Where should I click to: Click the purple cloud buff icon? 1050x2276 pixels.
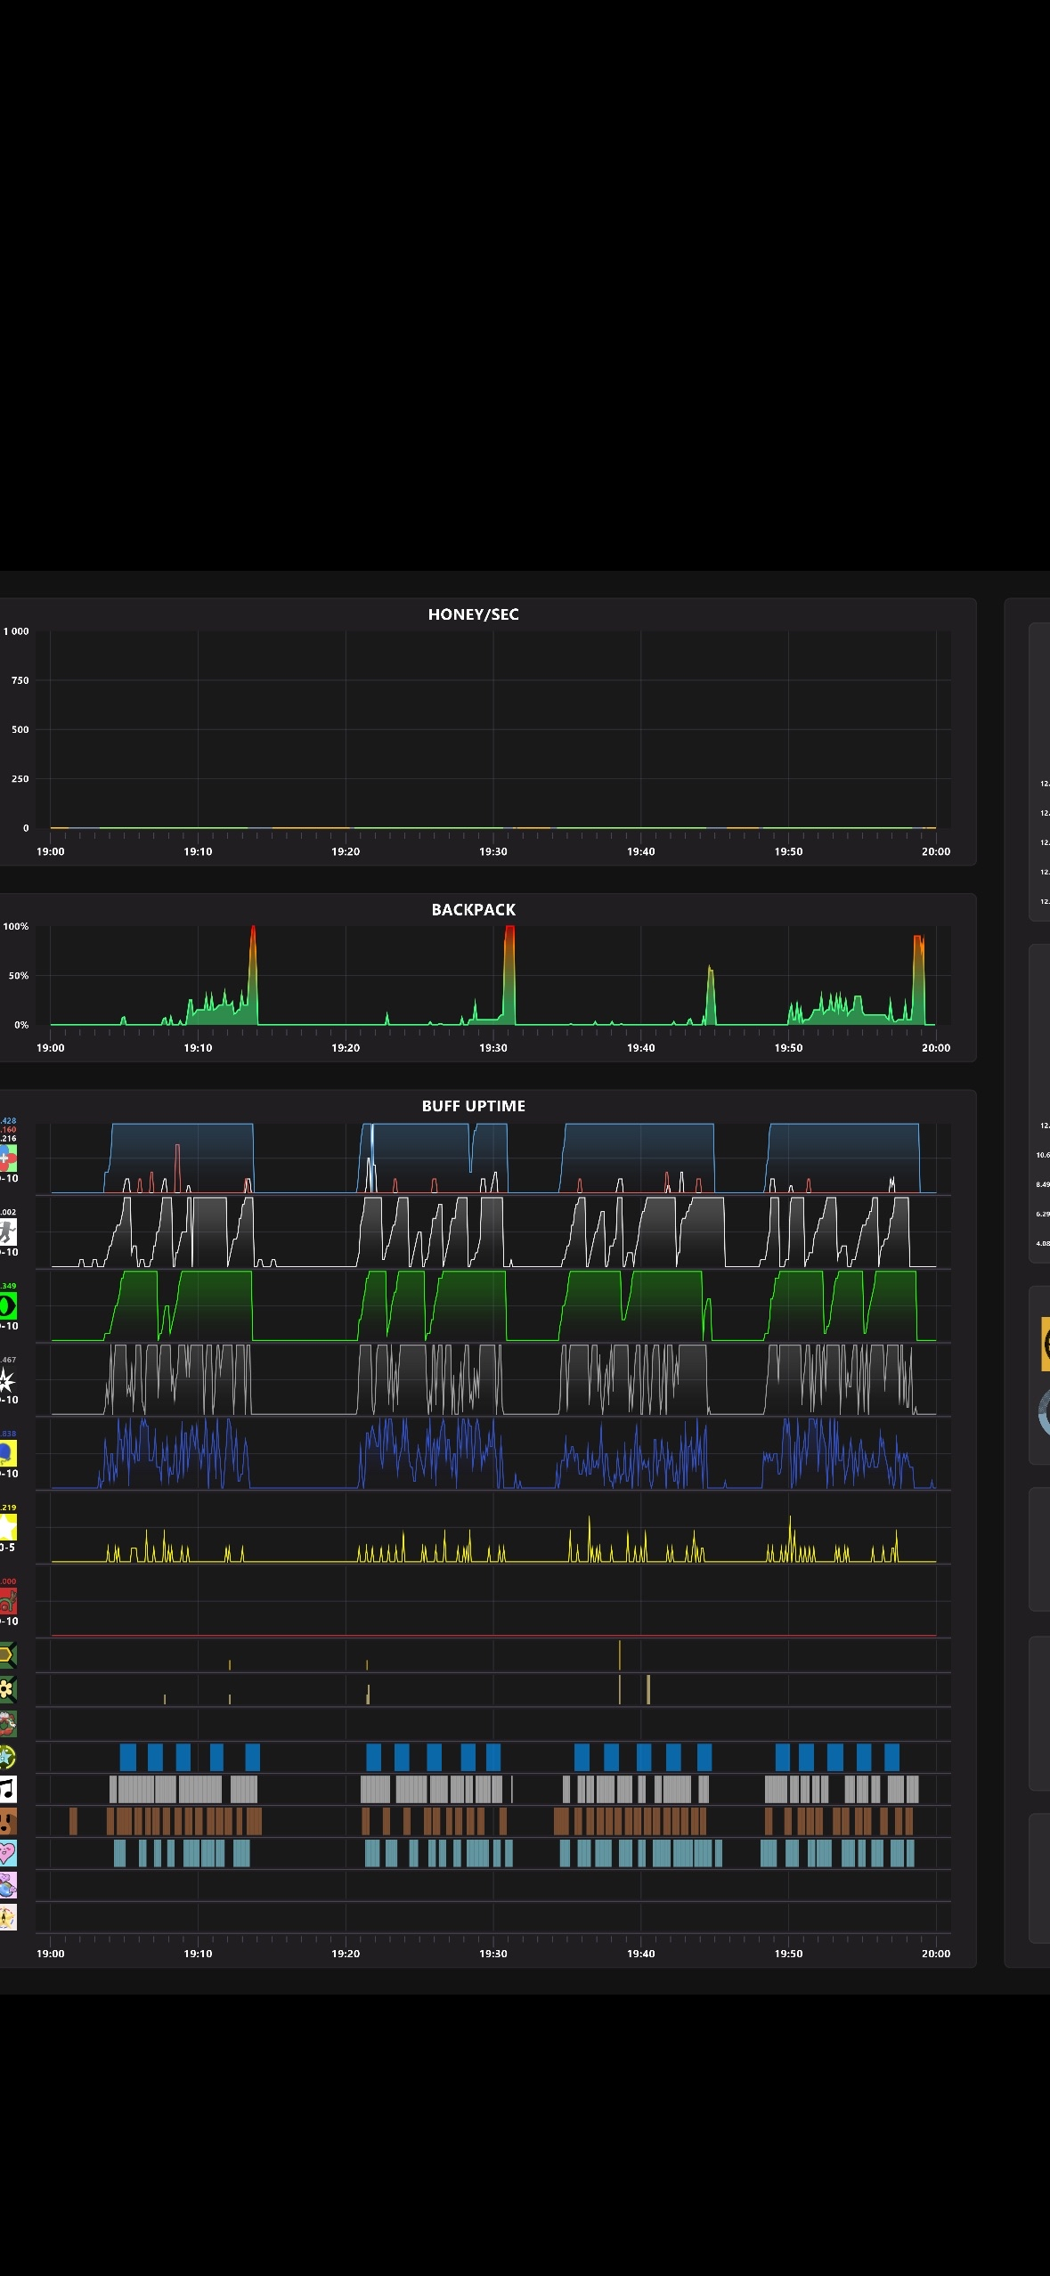[x=7, y=1885]
